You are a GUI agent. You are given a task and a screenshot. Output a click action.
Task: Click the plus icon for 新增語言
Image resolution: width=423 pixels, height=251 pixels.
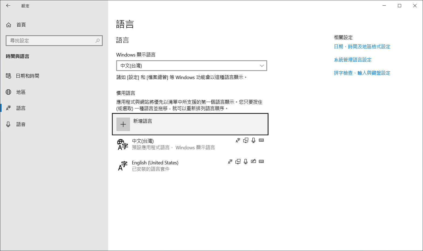point(123,124)
